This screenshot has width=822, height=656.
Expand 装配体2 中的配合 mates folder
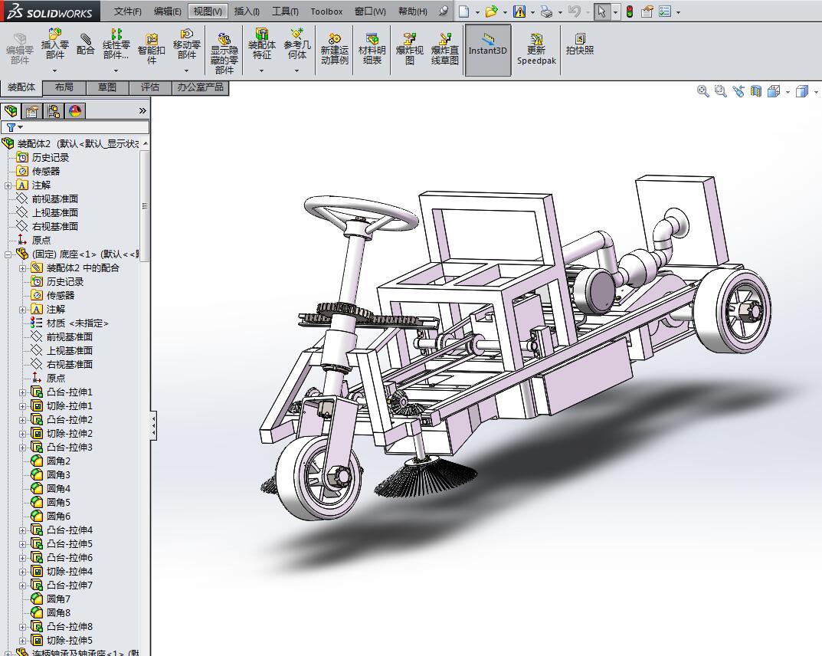tap(23, 268)
